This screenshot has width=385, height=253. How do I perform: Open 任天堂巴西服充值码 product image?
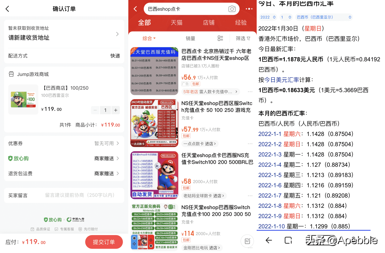tap(154, 71)
